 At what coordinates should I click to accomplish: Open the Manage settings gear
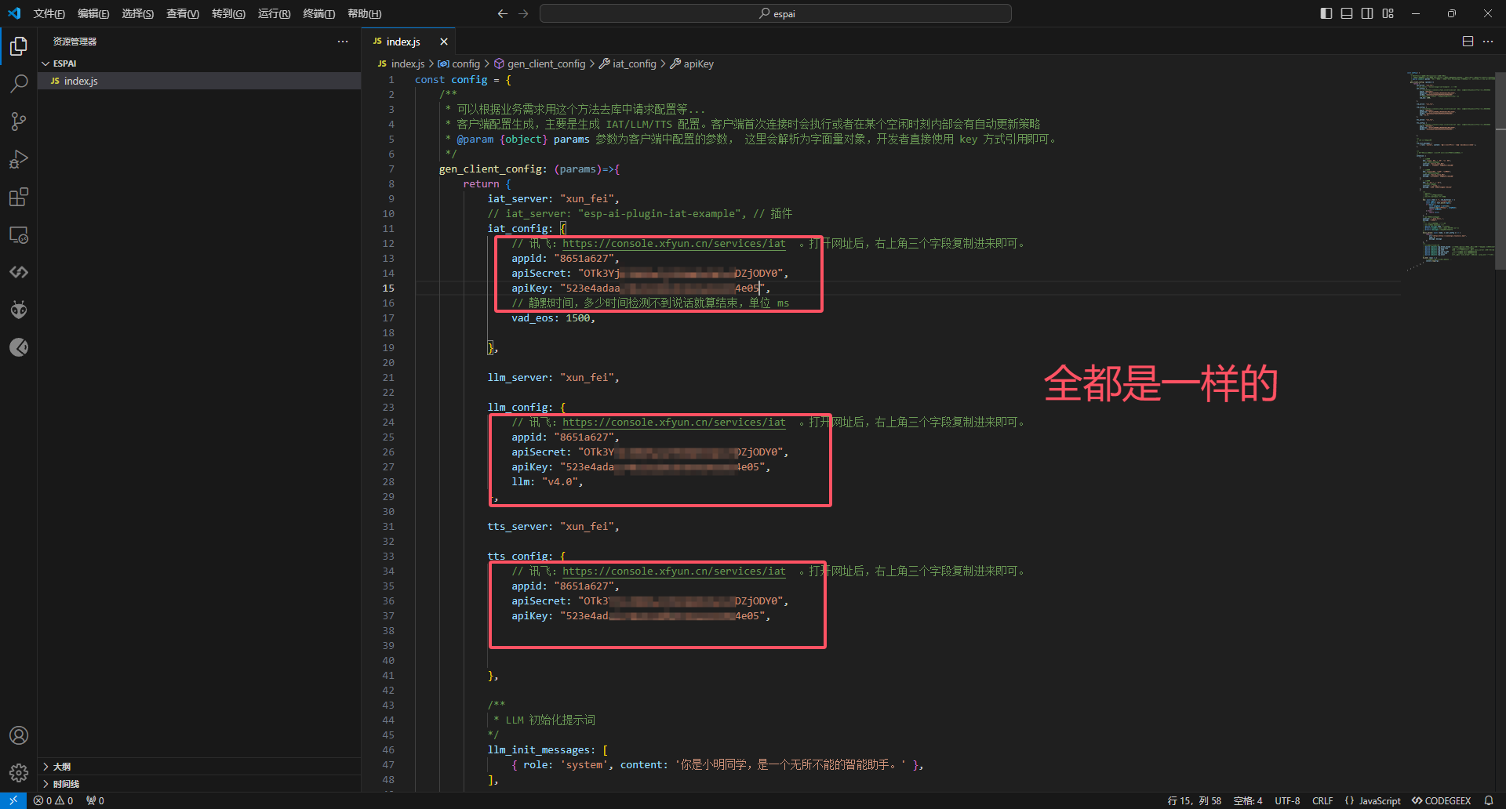click(19, 773)
